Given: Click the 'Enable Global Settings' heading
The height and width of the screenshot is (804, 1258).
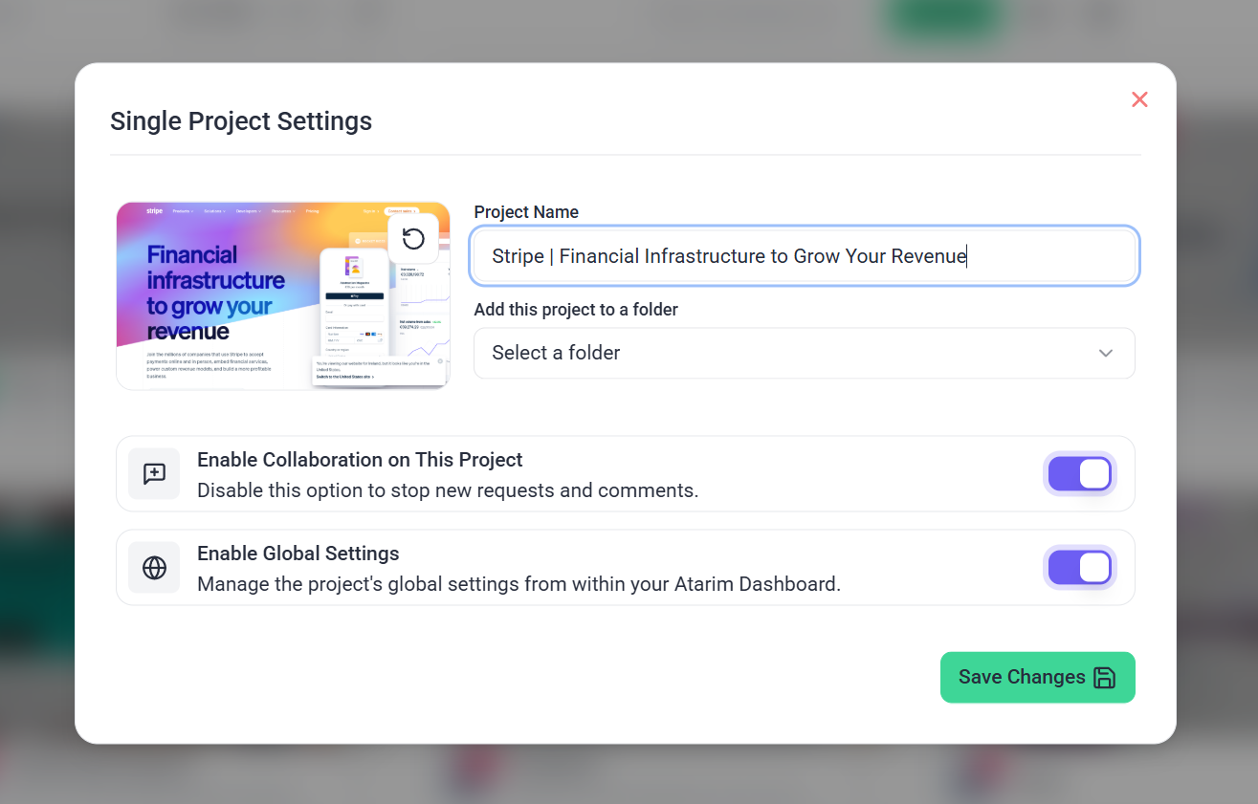Looking at the screenshot, I should point(298,554).
